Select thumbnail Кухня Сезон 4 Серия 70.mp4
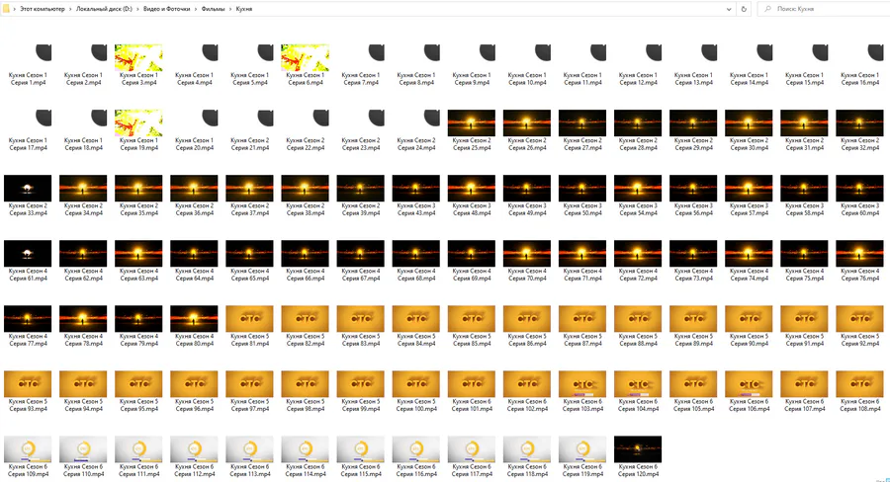The image size is (890, 482). (527, 253)
